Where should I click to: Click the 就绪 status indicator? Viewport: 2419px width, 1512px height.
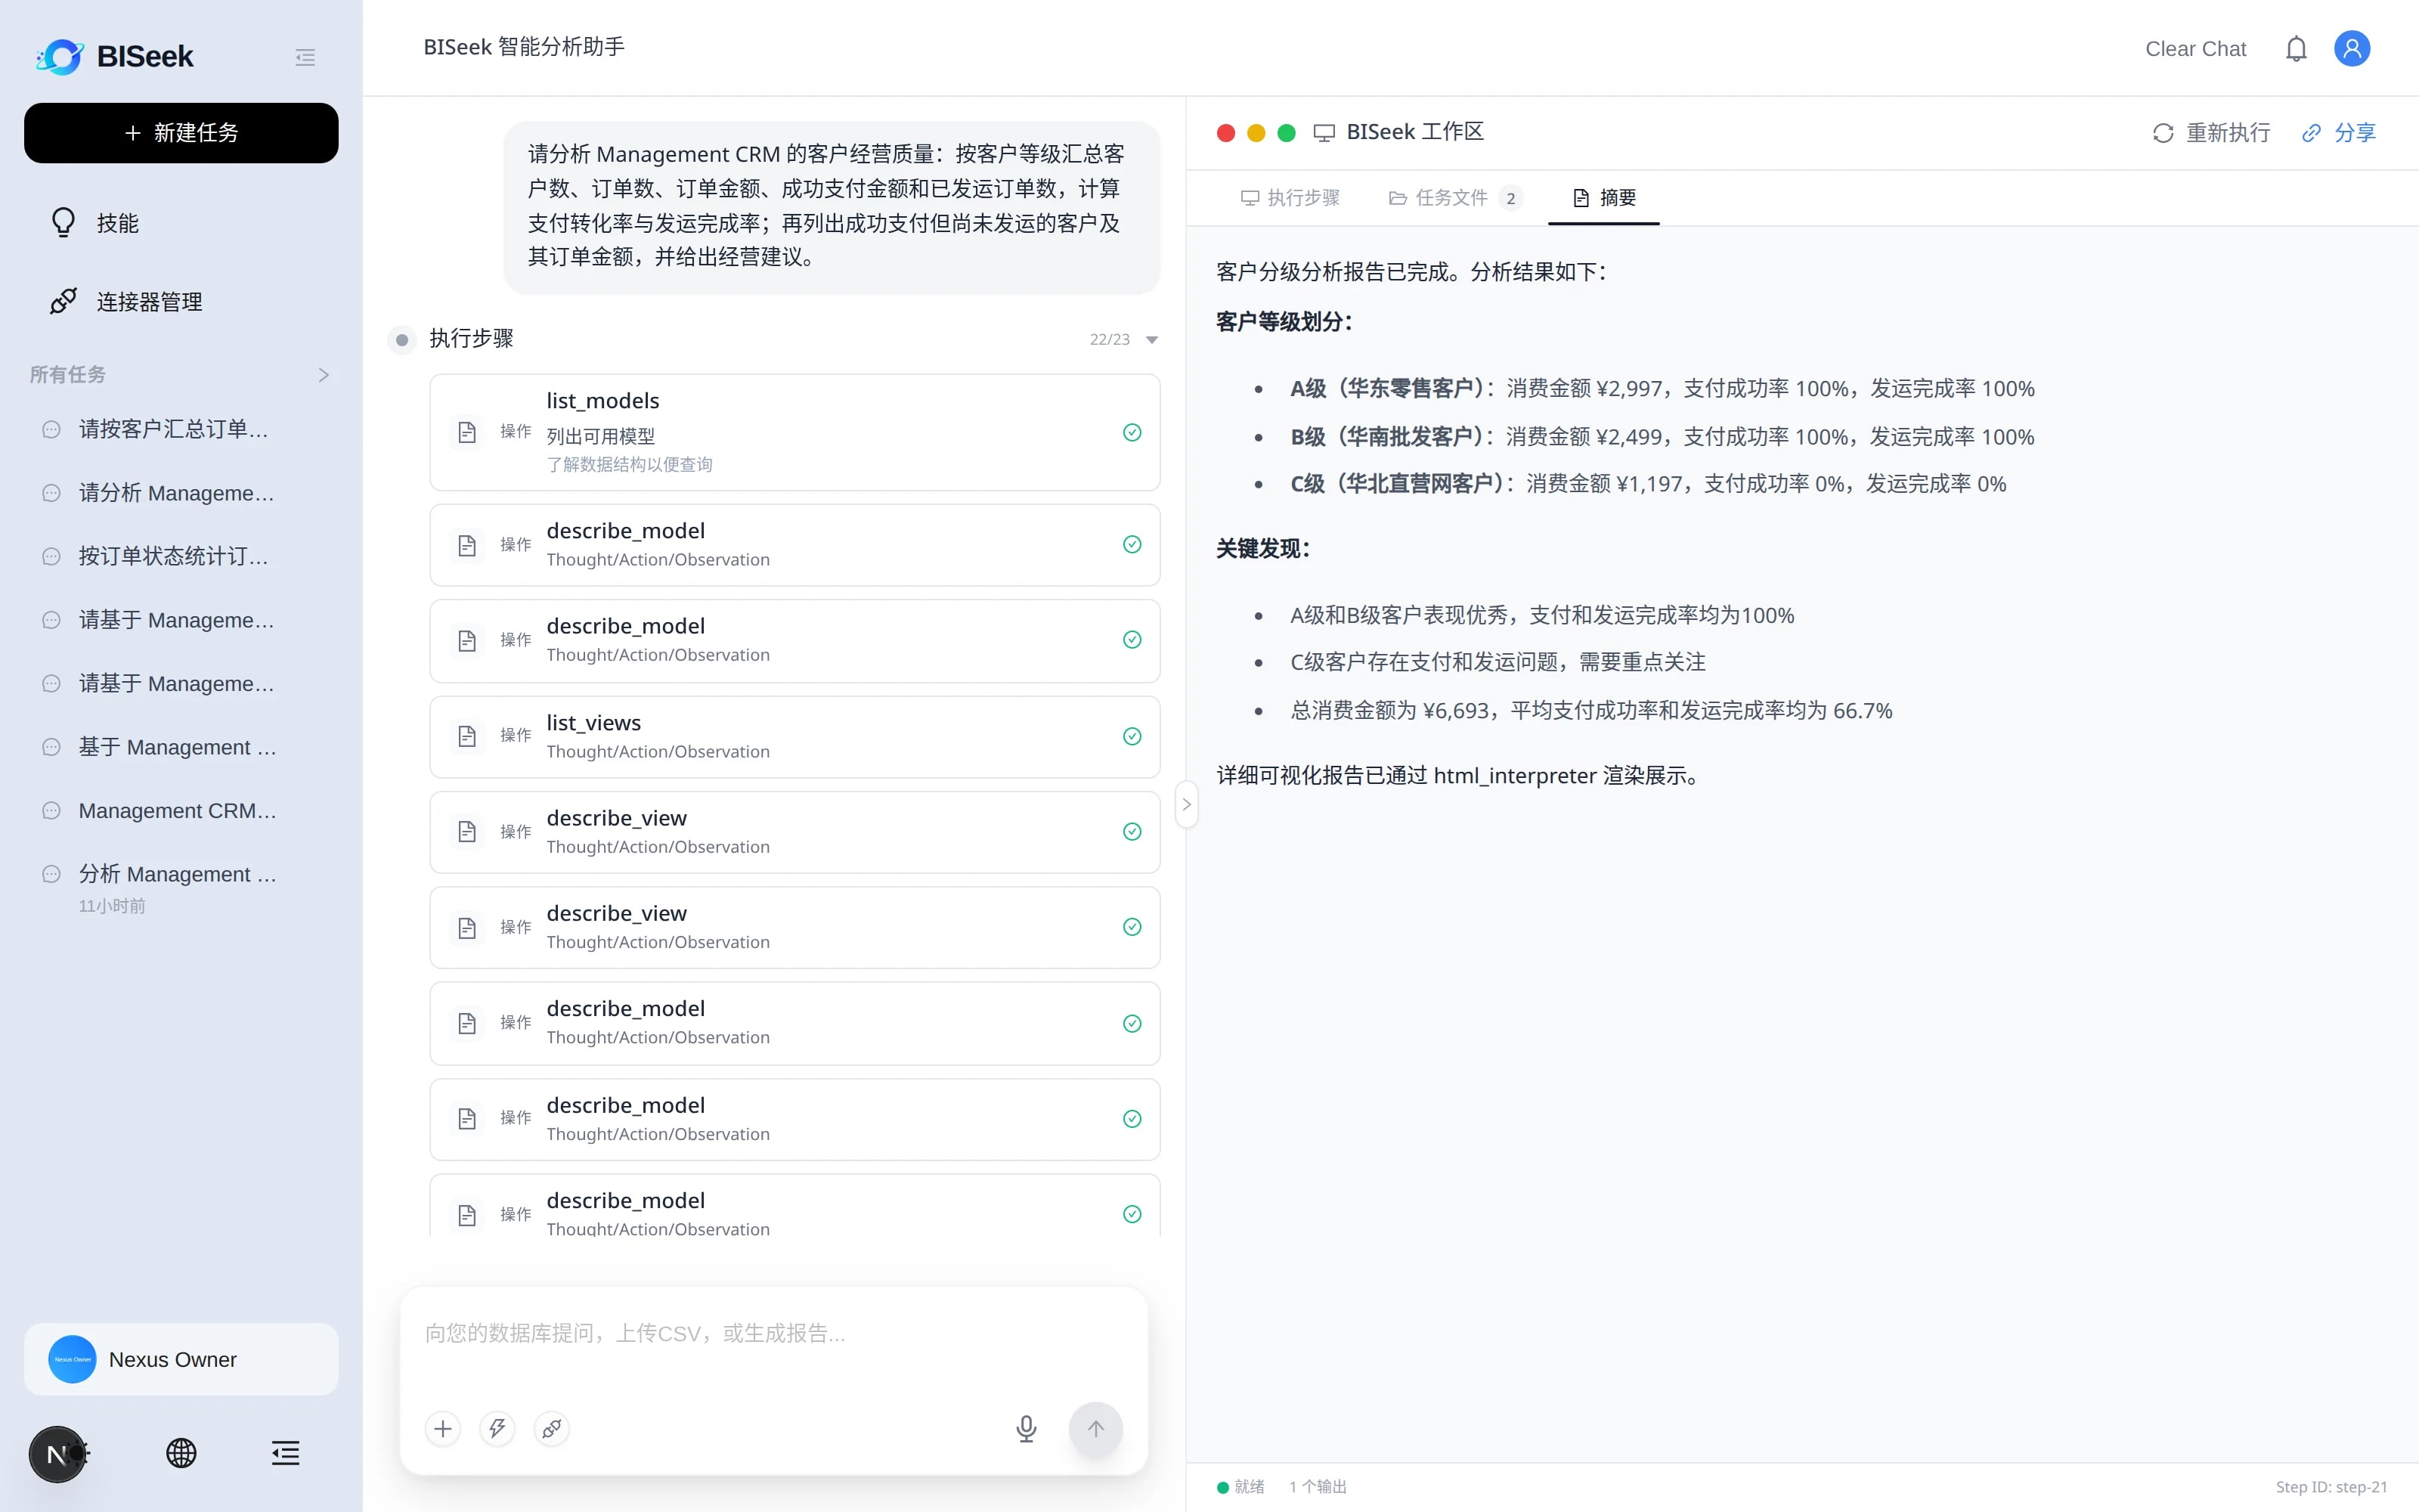1240,1486
